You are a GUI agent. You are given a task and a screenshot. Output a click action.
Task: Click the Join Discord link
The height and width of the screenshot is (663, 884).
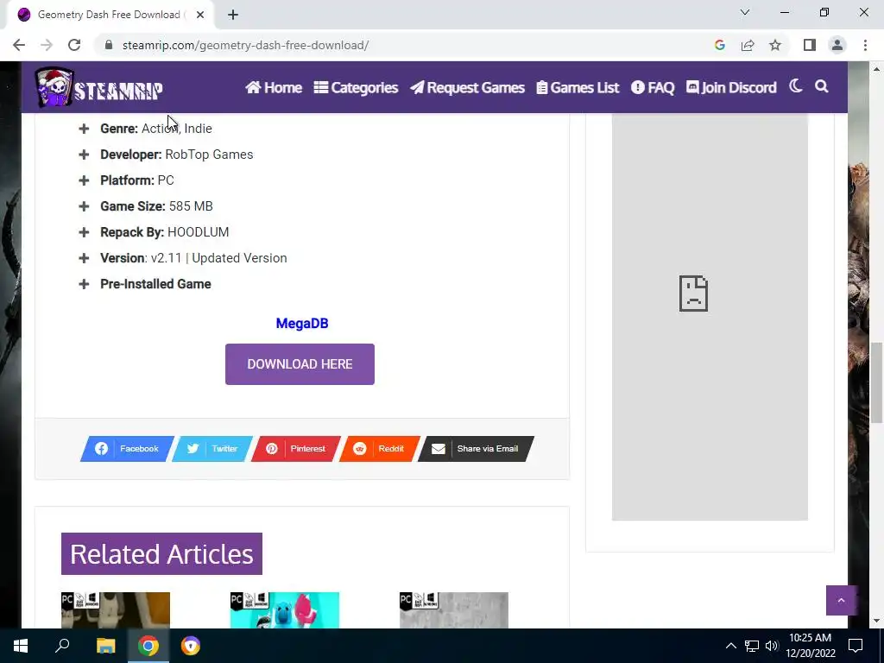(731, 87)
